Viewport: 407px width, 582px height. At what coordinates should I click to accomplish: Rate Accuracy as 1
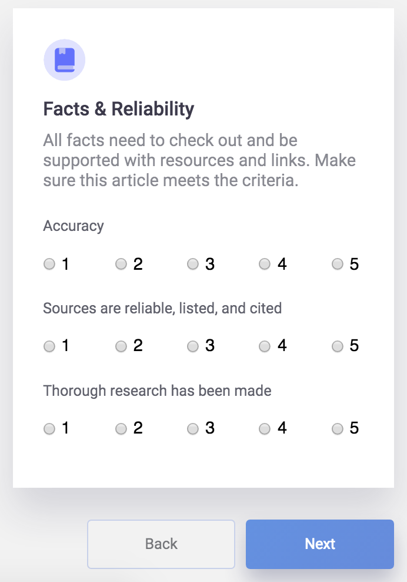pos(49,264)
